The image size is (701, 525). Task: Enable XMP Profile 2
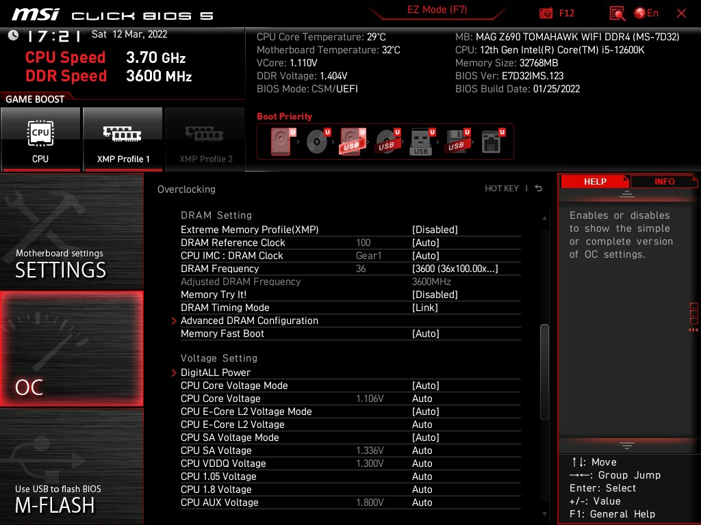pos(205,139)
